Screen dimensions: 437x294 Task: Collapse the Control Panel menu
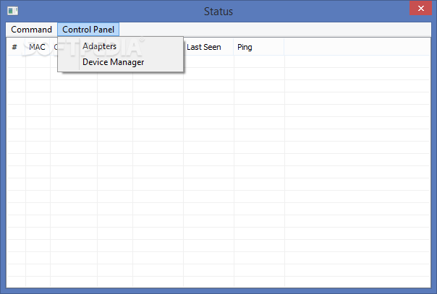point(88,30)
